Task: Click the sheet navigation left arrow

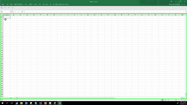Action: point(2,98)
